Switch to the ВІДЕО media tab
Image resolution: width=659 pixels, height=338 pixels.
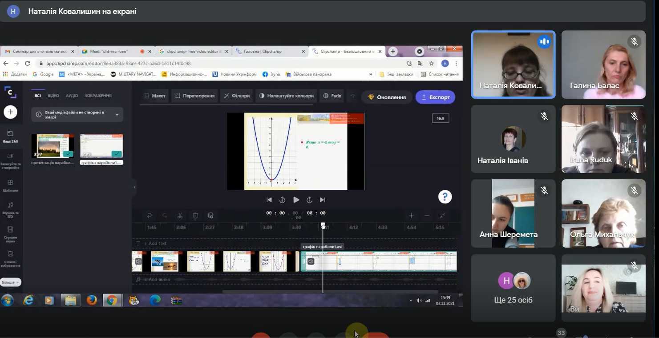pos(53,96)
